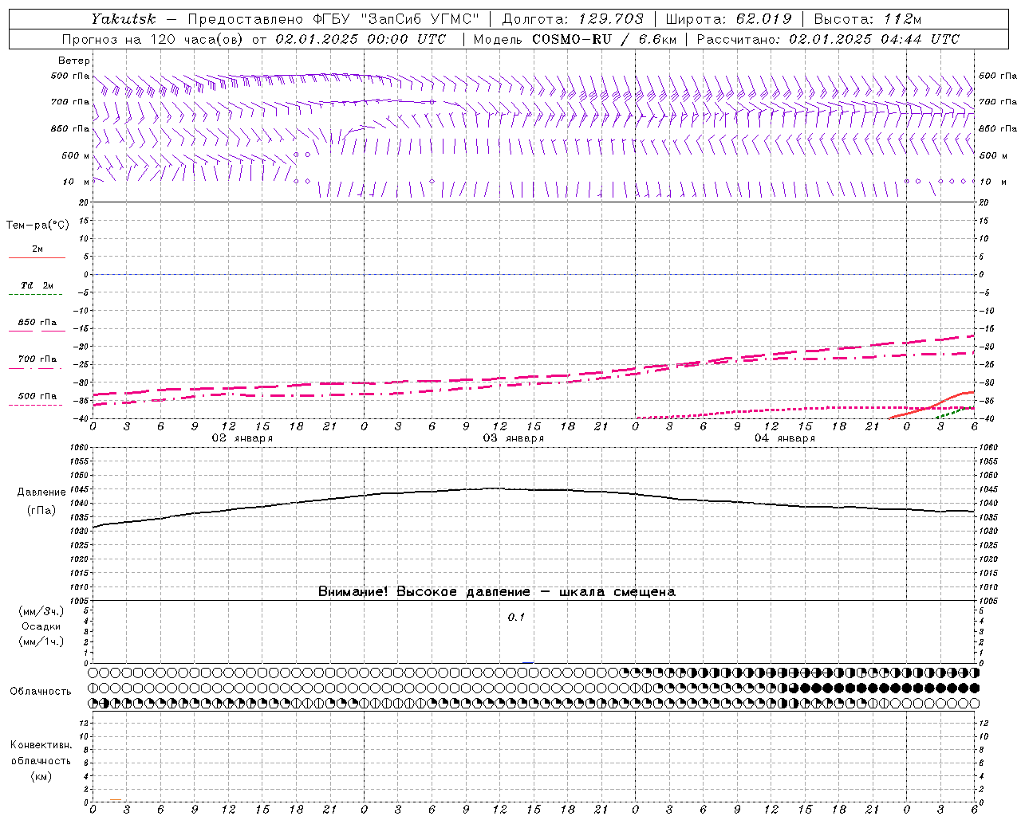
Task: Click the 0.1 precipitation amount value
Action: click(516, 617)
